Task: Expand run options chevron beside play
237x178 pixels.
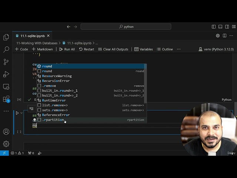Action: tap(21, 113)
